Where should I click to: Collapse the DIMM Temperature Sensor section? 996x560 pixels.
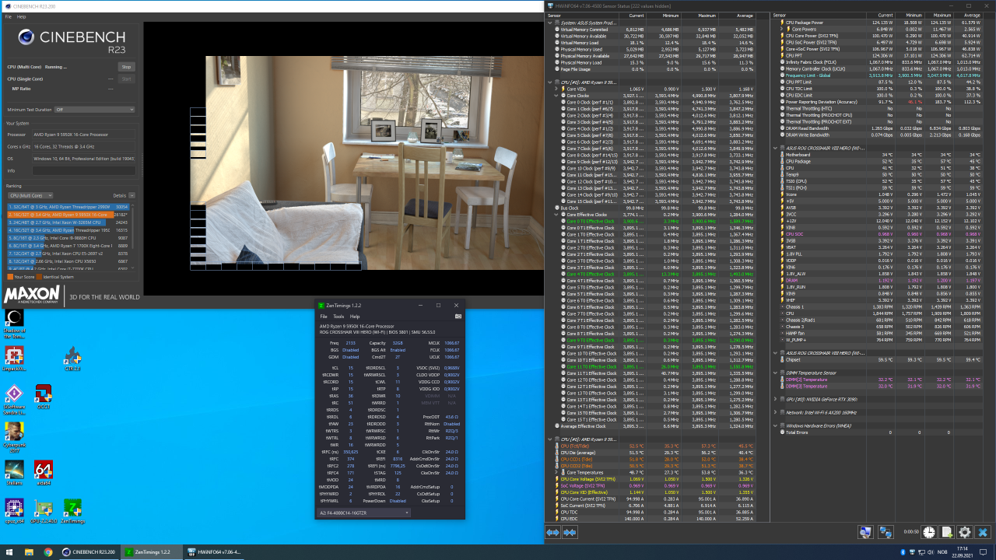tap(776, 373)
